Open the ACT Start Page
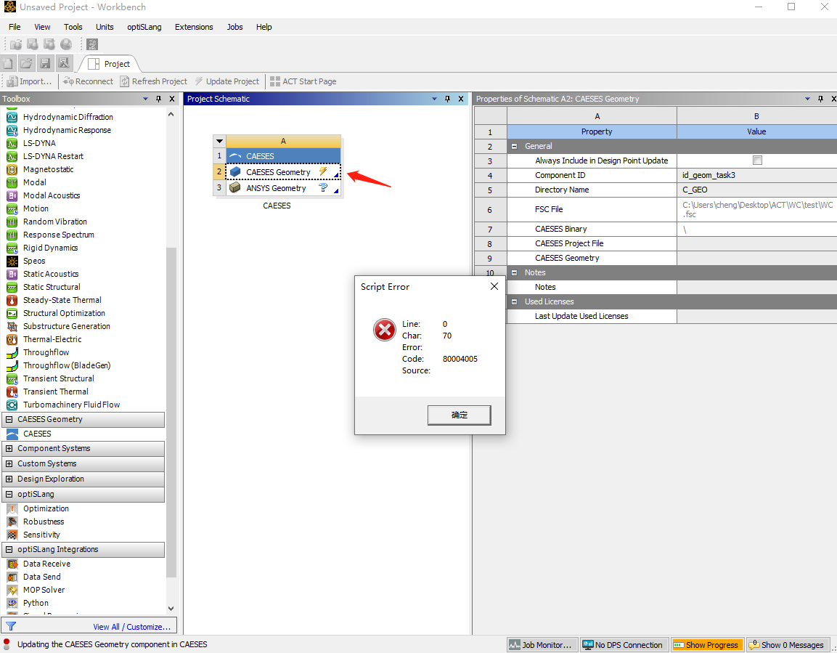This screenshot has height=653, width=837. (x=303, y=81)
